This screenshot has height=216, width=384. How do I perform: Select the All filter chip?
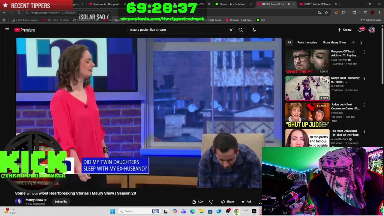289,43
